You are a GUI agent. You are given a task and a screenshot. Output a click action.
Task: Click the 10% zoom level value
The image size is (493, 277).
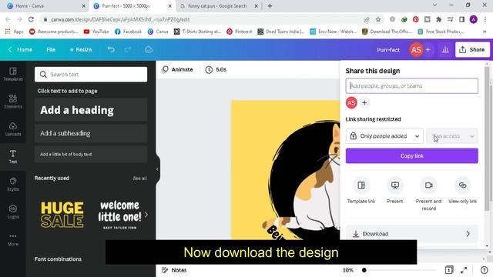pos(347,270)
